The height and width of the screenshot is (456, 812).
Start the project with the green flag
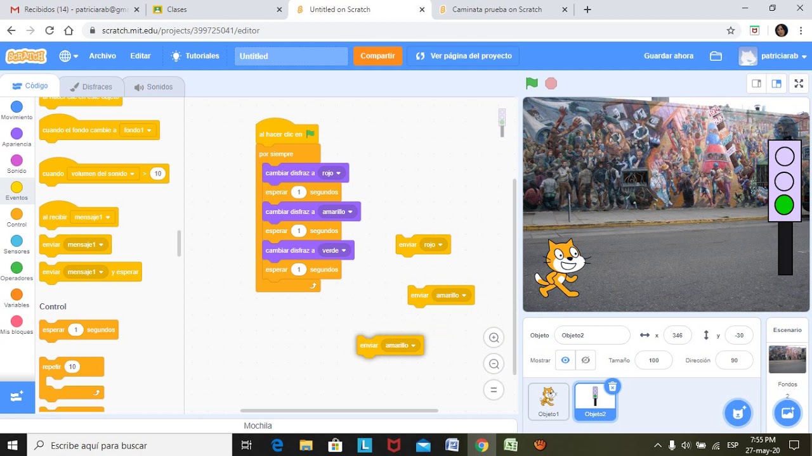(532, 83)
